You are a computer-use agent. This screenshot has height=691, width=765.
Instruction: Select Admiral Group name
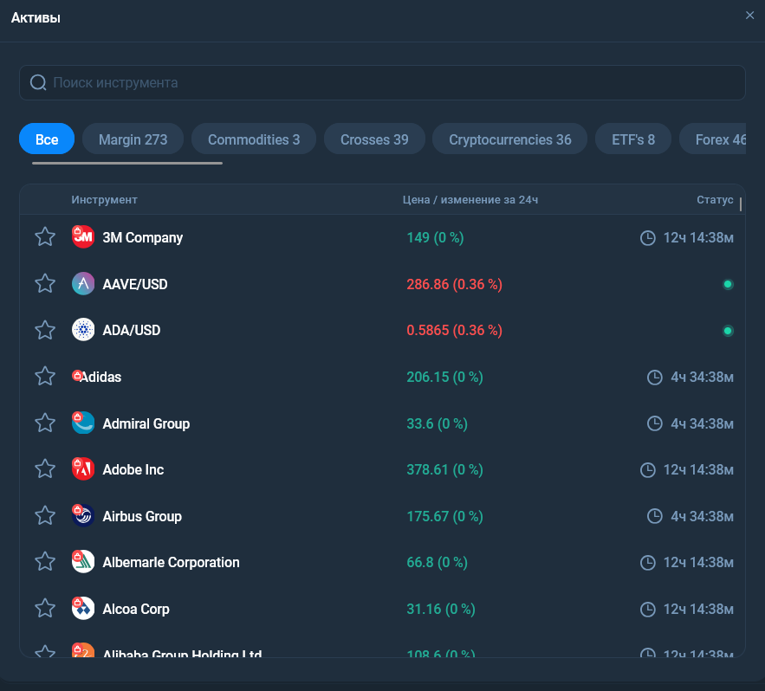click(x=146, y=423)
